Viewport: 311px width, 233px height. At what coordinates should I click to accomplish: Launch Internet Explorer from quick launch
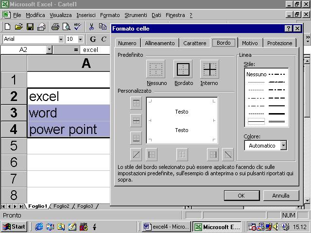(39, 227)
